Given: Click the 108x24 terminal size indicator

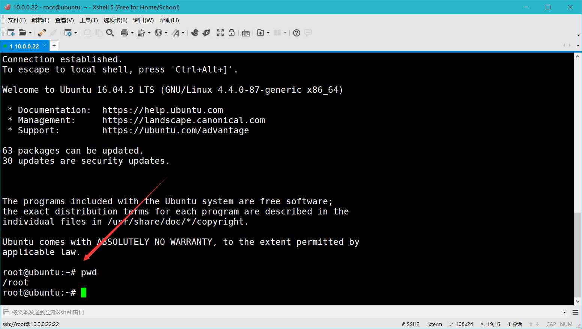Looking at the screenshot, I should pos(461,324).
